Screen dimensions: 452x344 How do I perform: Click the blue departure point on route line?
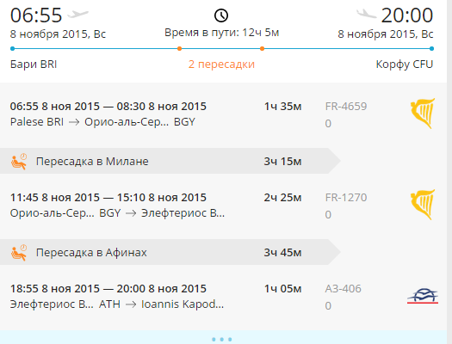[x=12, y=49]
